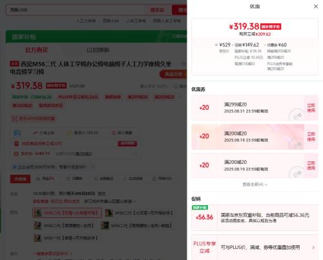Click the ¥319.38 price in the coupon panel
This screenshot has height=260, width=323.
point(244,26)
